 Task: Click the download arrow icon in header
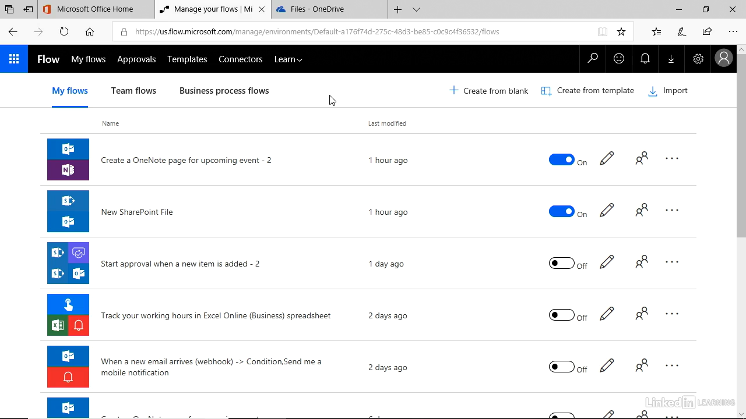671,59
